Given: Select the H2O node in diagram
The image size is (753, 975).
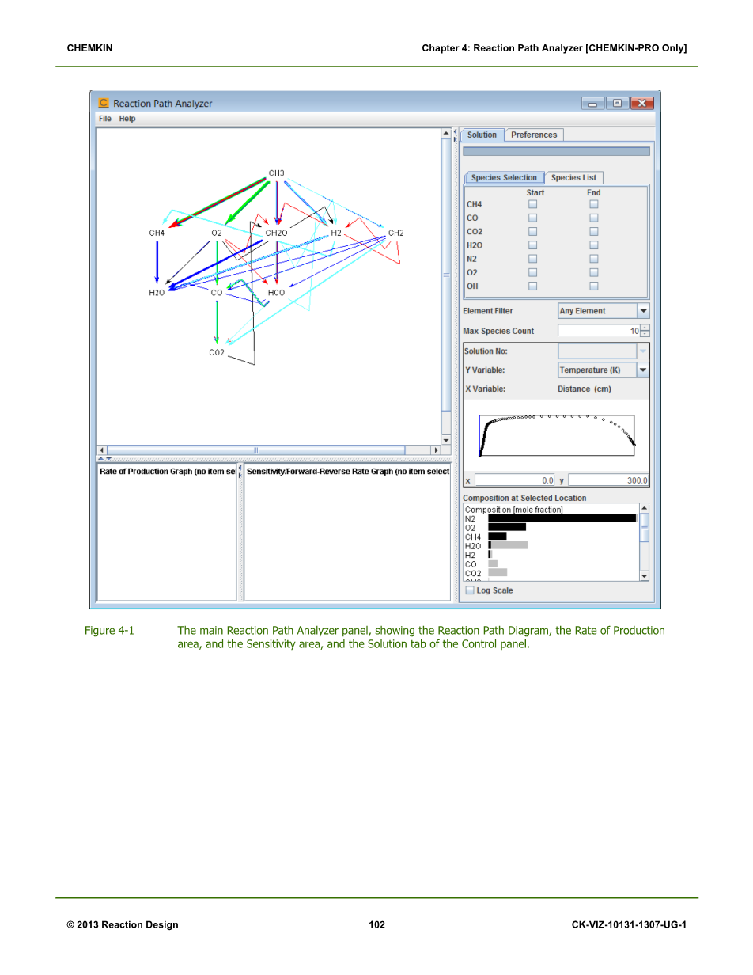Looking at the screenshot, I should click(157, 293).
